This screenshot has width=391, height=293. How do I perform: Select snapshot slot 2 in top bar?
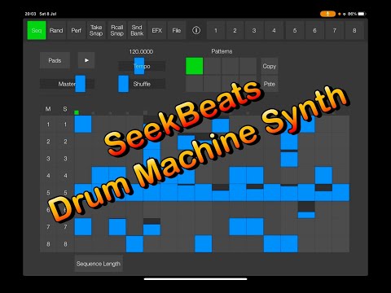(235, 30)
